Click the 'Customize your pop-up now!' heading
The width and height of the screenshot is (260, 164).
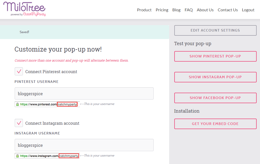click(x=58, y=49)
